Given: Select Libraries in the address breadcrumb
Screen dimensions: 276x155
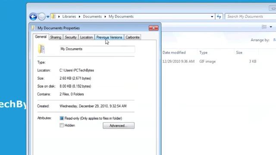Looking at the screenshot, I should (69, 16).
